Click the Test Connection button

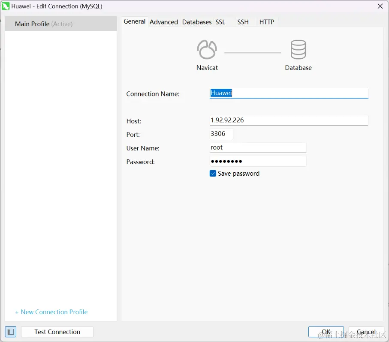[x=57, y=332]
